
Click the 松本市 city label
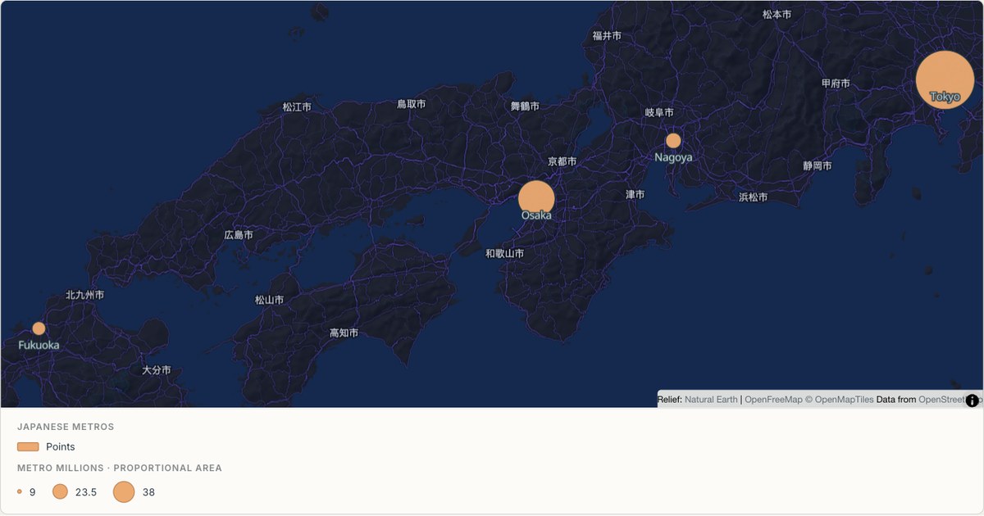coord(777,14)
